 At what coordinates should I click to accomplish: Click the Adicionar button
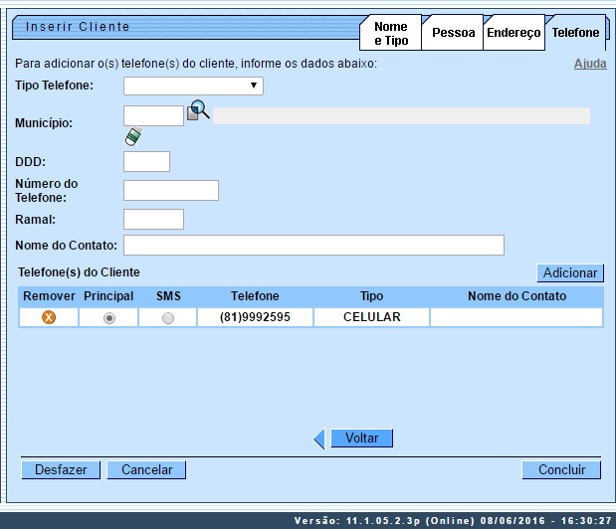click(x=570, y=272)
